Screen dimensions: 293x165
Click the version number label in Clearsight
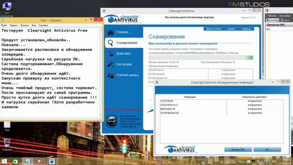coord(248,17)
